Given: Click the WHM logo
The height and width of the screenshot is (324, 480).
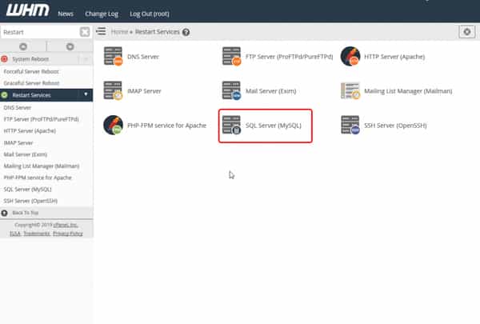Looking at the screenshot, I should [27, 10].
